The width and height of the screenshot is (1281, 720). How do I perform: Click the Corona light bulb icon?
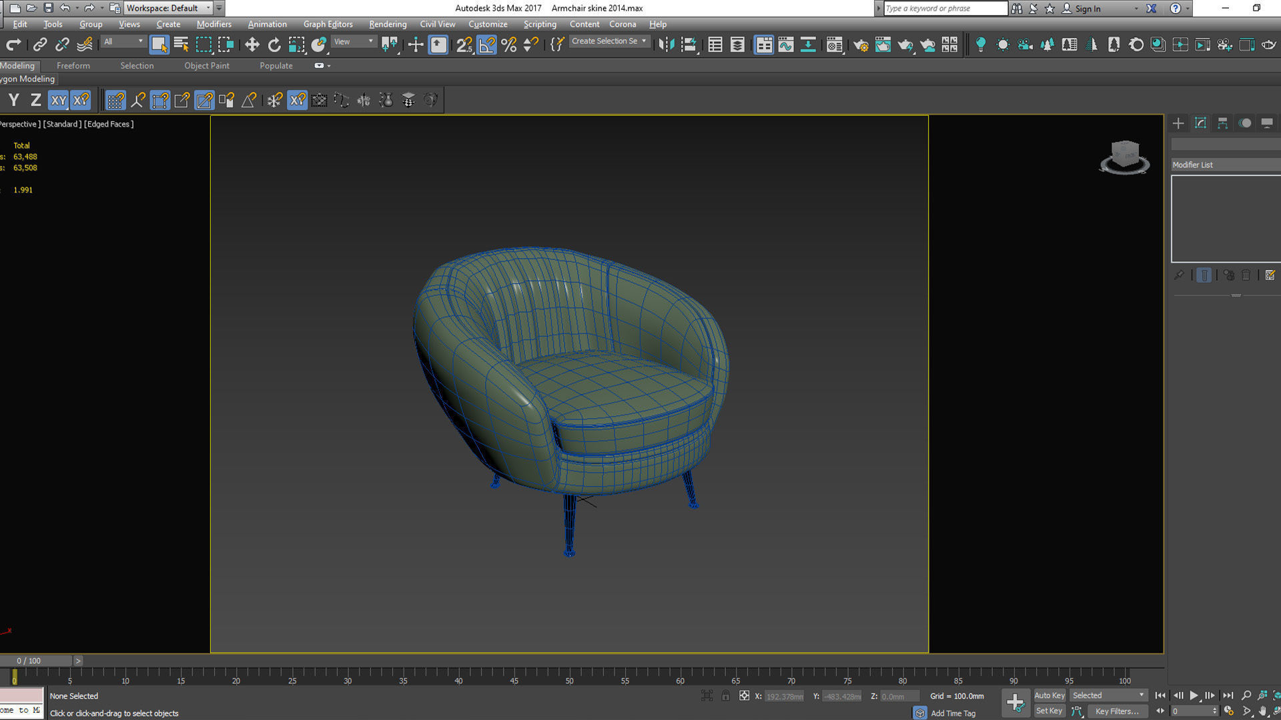pos(980,45)
